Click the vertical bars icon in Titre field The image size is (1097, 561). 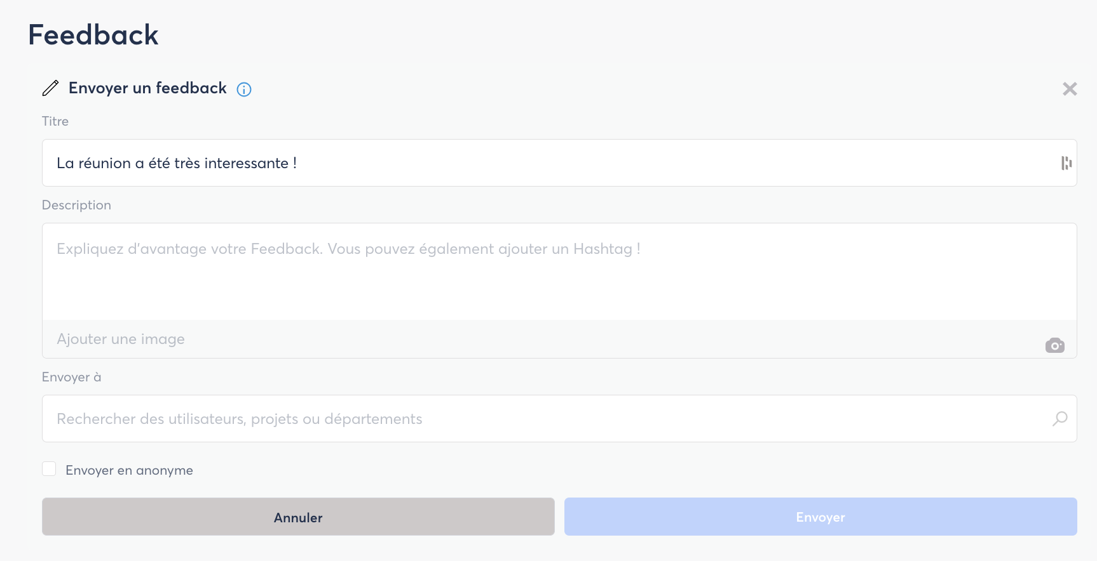1066,163
